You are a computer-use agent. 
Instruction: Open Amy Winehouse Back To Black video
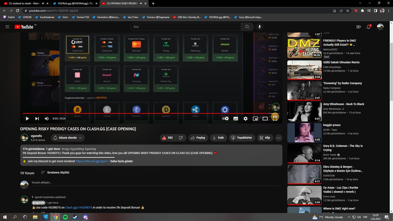tap(304, 111)
